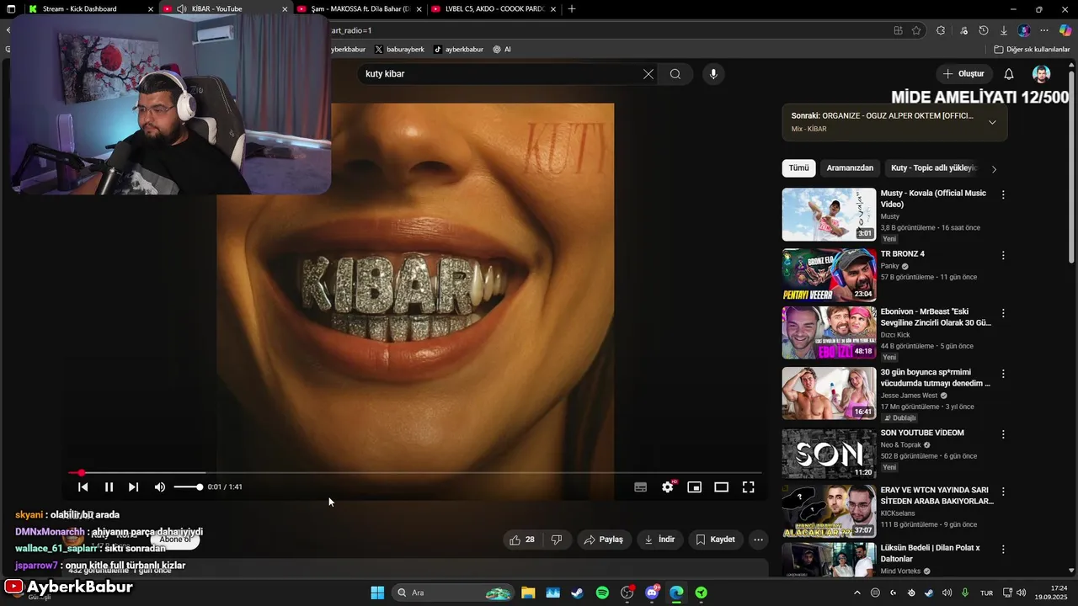
Task: Open ayberkbabur TikTok bookmark
Action: [x=458, y=50]
